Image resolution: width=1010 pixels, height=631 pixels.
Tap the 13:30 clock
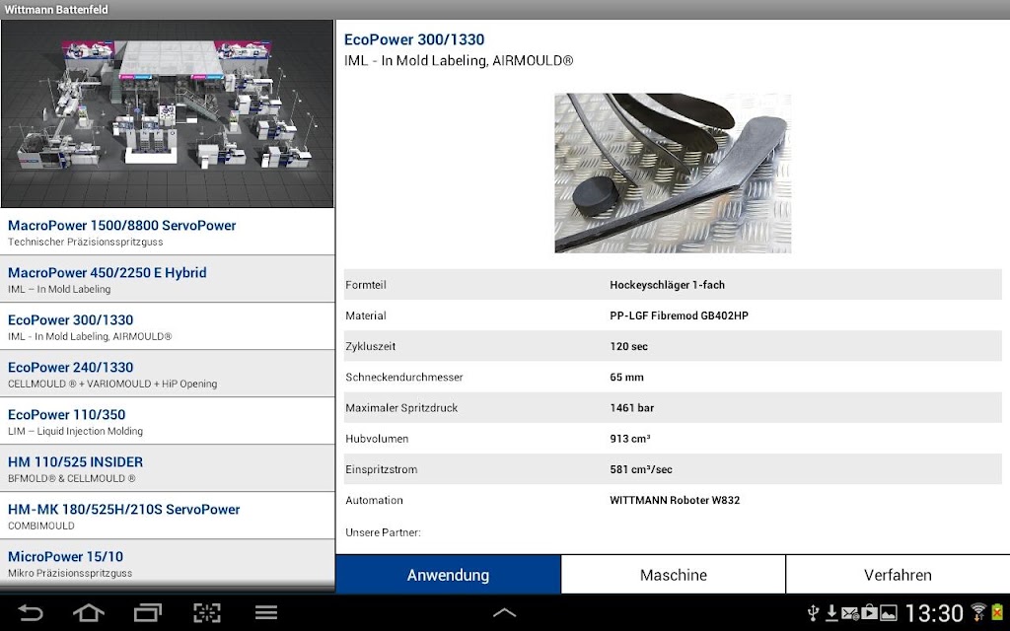click(x=934, y=612)
